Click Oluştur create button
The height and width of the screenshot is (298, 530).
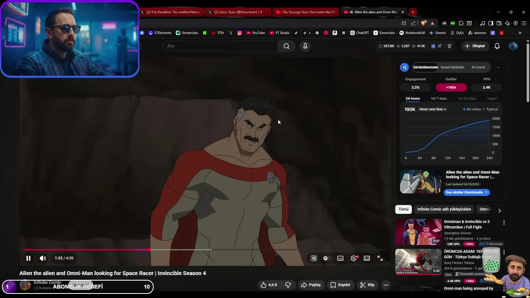click(x=475, y=46)
